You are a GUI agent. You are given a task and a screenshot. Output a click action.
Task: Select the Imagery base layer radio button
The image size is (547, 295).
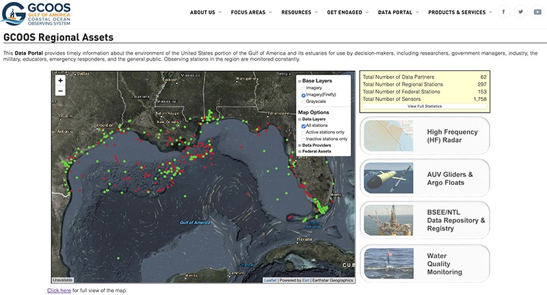pyautogui.click(x=303, y=89)
